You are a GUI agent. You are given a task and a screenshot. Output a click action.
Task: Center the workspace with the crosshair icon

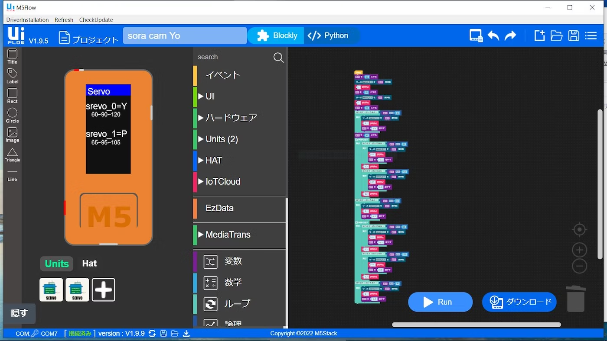tap(579, 229)
